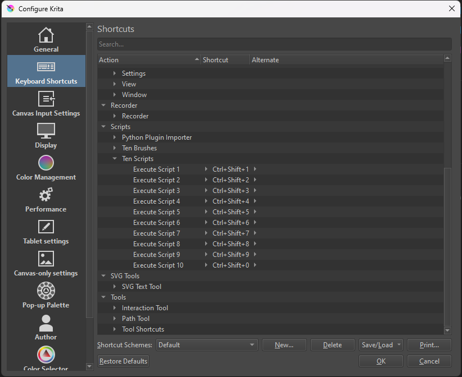
Task: Open the Save/Load dropdown button
Action: pos(381,345)
